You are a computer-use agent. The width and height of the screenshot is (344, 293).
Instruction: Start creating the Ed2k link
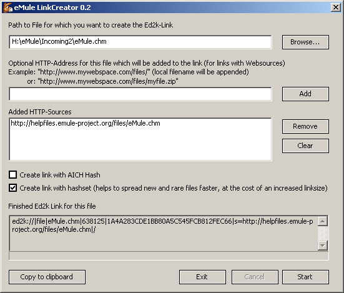(305, 277)
